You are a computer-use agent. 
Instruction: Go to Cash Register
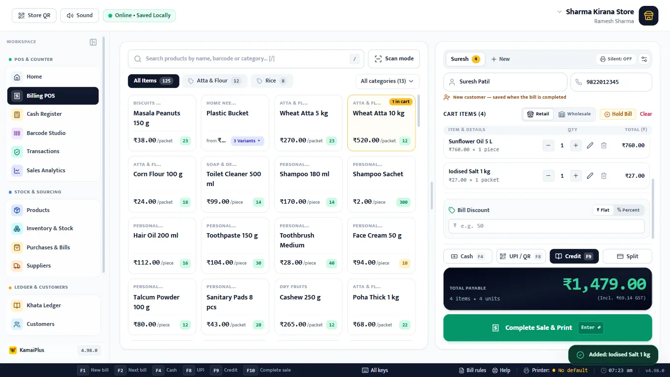pos(53,114)
